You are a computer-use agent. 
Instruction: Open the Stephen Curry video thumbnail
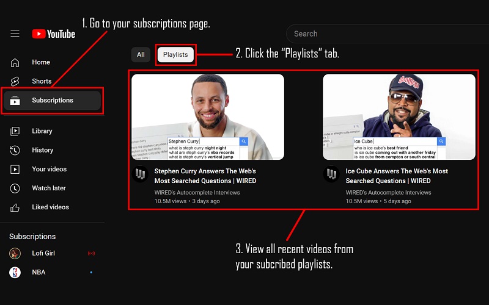coord(208,117)
